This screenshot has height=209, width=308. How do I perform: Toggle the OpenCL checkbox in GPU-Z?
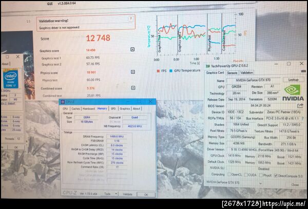229,175
